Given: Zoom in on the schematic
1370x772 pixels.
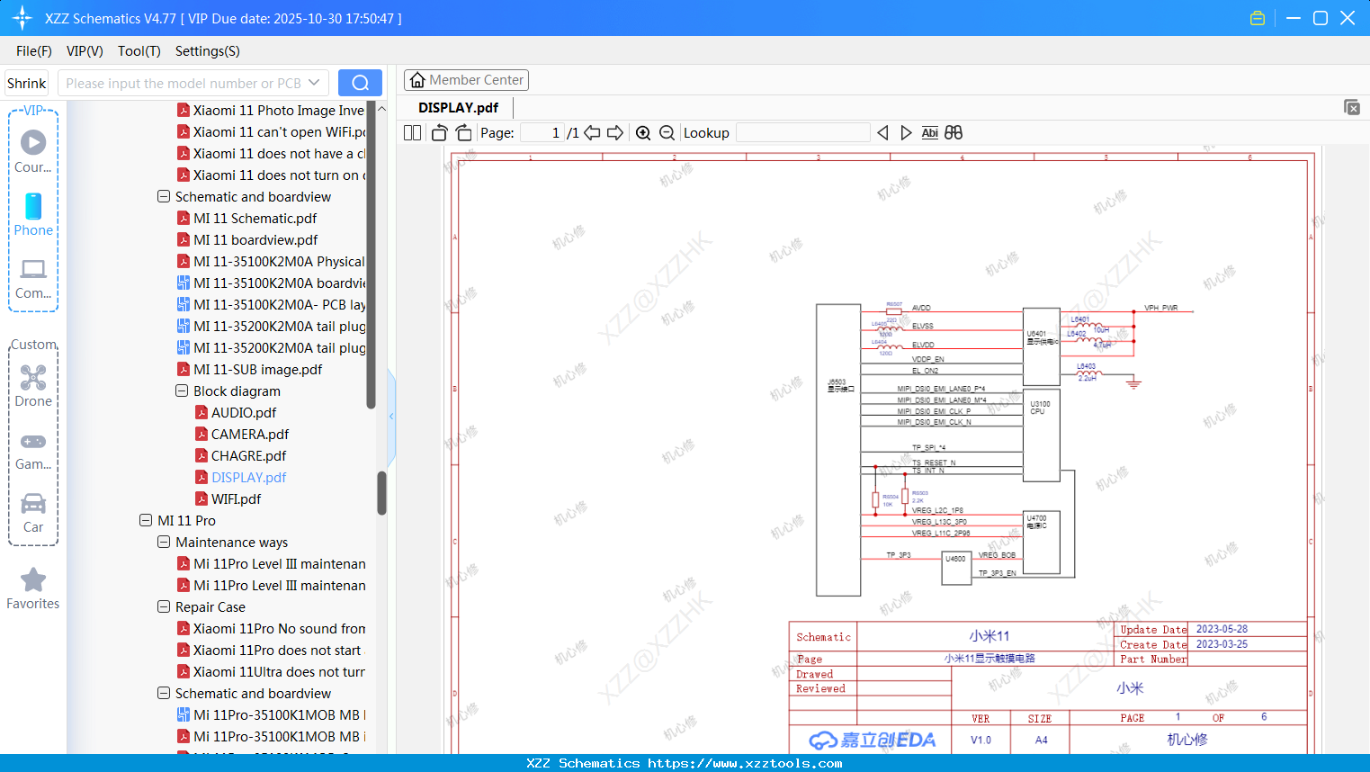Looking at the screenshot, I should click(643, 133).
